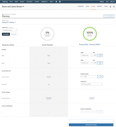
Task: Decrease the Annual Amount with minus button
Action: click(x=99, y=77)
